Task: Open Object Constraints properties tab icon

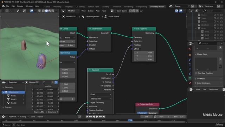Action: pos(190,74)
